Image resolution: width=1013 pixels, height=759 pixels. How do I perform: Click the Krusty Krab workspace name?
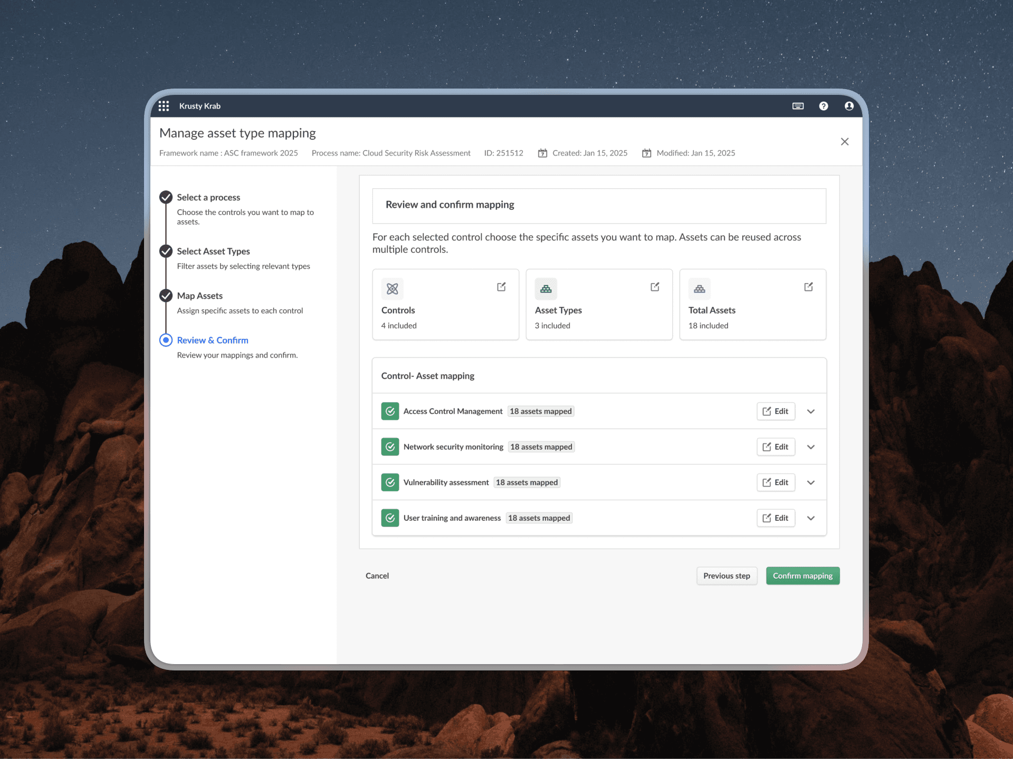[x=199, y=106]
